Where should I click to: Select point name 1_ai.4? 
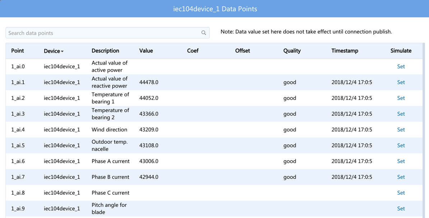(18, 130)
